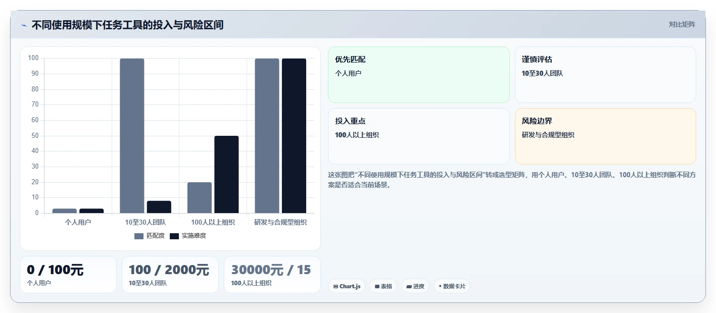This screenshot has height=313, width=716.
Task: Click the 数据卡片 tag icon
Action: click(440, 286)
